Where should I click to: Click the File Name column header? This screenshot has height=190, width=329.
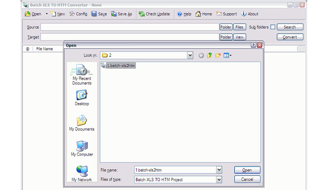44,49
